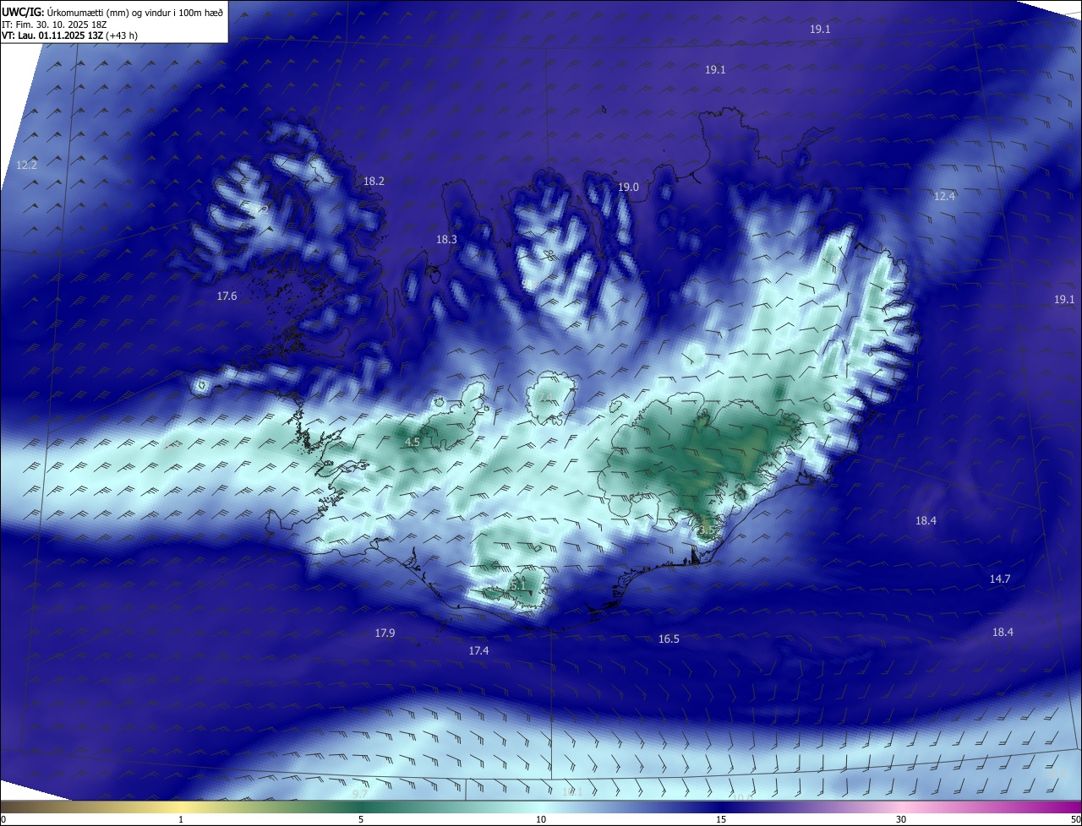Click the 18.2 value on the map
This screenshot has width=1082, height=826.
374,182
